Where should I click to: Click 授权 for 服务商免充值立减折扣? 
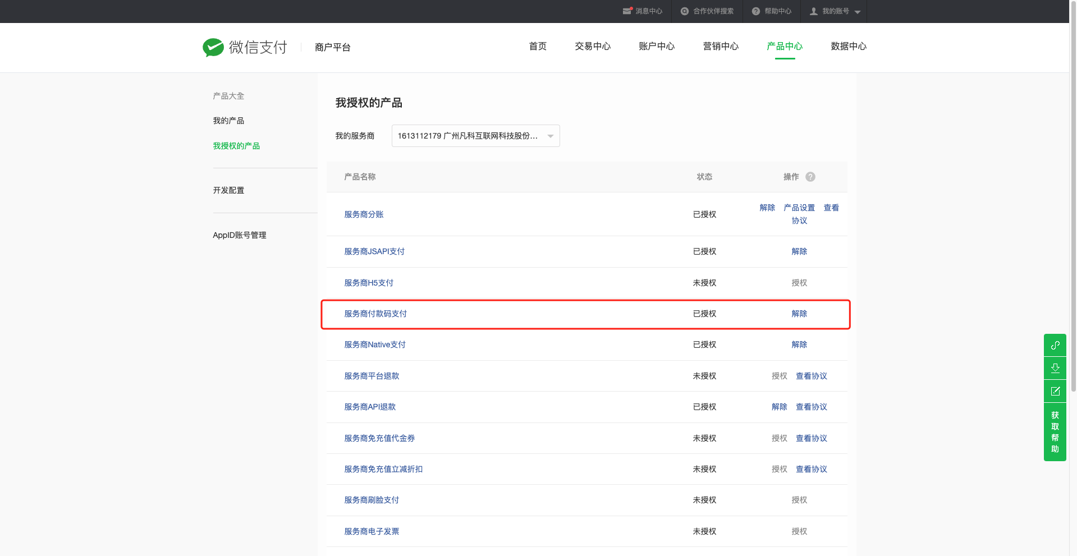point(780,469)
